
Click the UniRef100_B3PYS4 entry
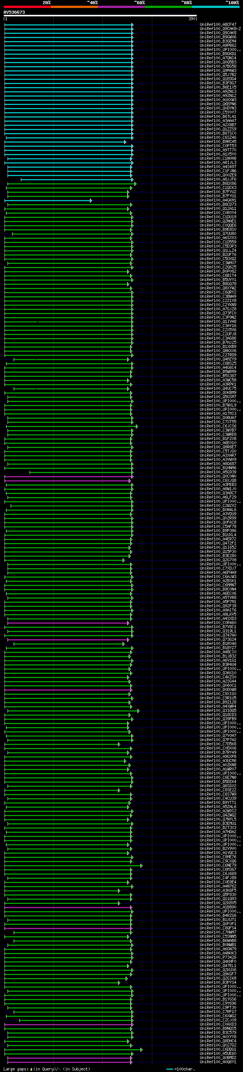218,983
